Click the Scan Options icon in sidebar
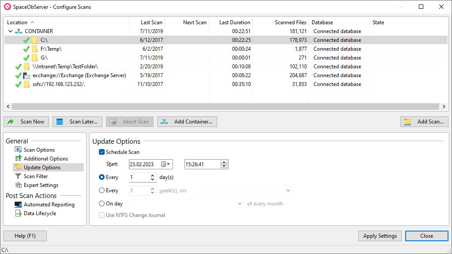 coord(18,150)
